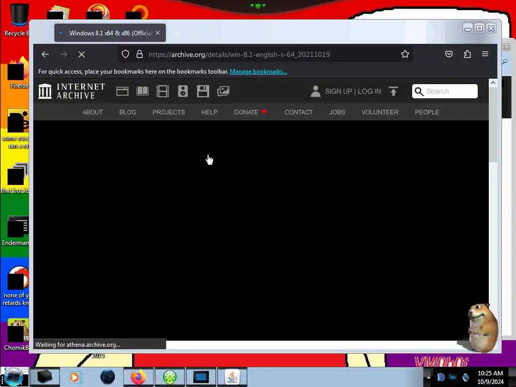Open the Manage bookmarks link
Screen dimensions: 516x387
(x=259, y=72)
